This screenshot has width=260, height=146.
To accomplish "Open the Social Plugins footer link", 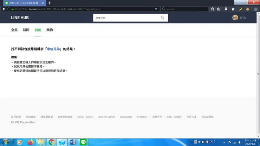I will 85,117.
